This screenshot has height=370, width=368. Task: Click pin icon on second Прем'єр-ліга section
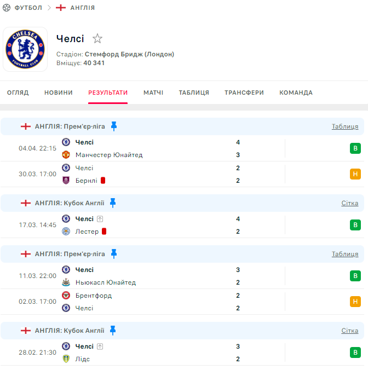pos(114,254)
